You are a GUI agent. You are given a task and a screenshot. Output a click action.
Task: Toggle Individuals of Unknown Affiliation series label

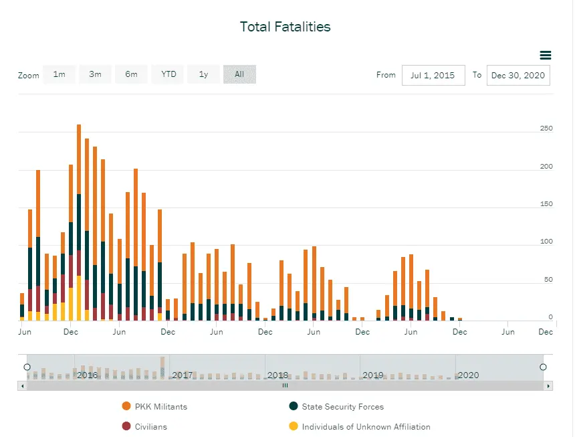pyautogui.click(x=366, y=426)
